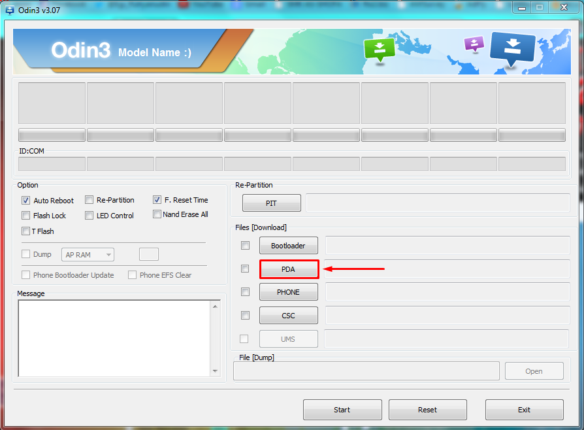Disable Auto Reboot
The height and width of the screenshot is (430, 584).
click(x=25, y=200)
